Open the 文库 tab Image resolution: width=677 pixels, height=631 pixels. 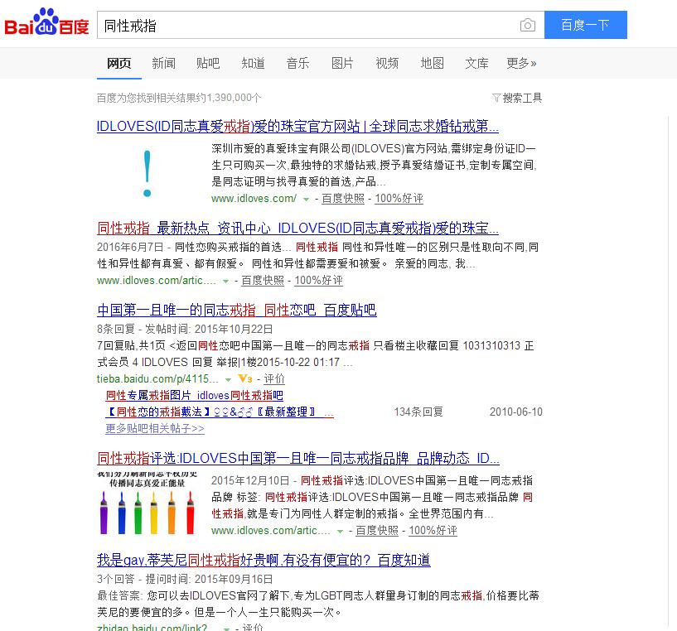[476, 64]
